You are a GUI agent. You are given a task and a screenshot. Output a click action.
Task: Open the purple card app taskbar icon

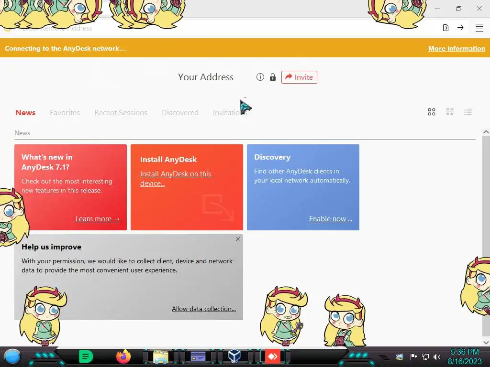pyautogui.click(x=198, y=356)
